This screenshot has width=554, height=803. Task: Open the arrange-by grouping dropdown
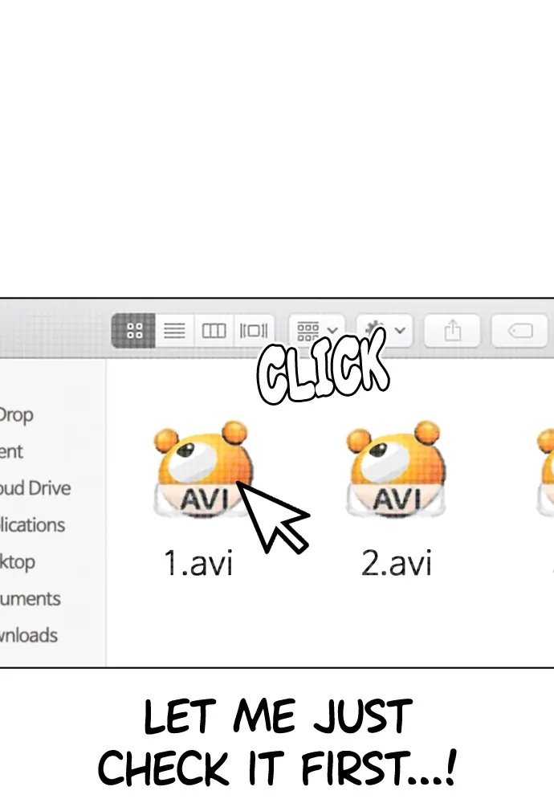pos(317,330)
